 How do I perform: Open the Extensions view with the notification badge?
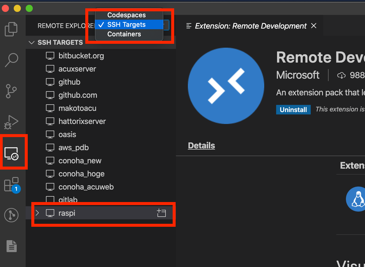[x=11, y=184]
